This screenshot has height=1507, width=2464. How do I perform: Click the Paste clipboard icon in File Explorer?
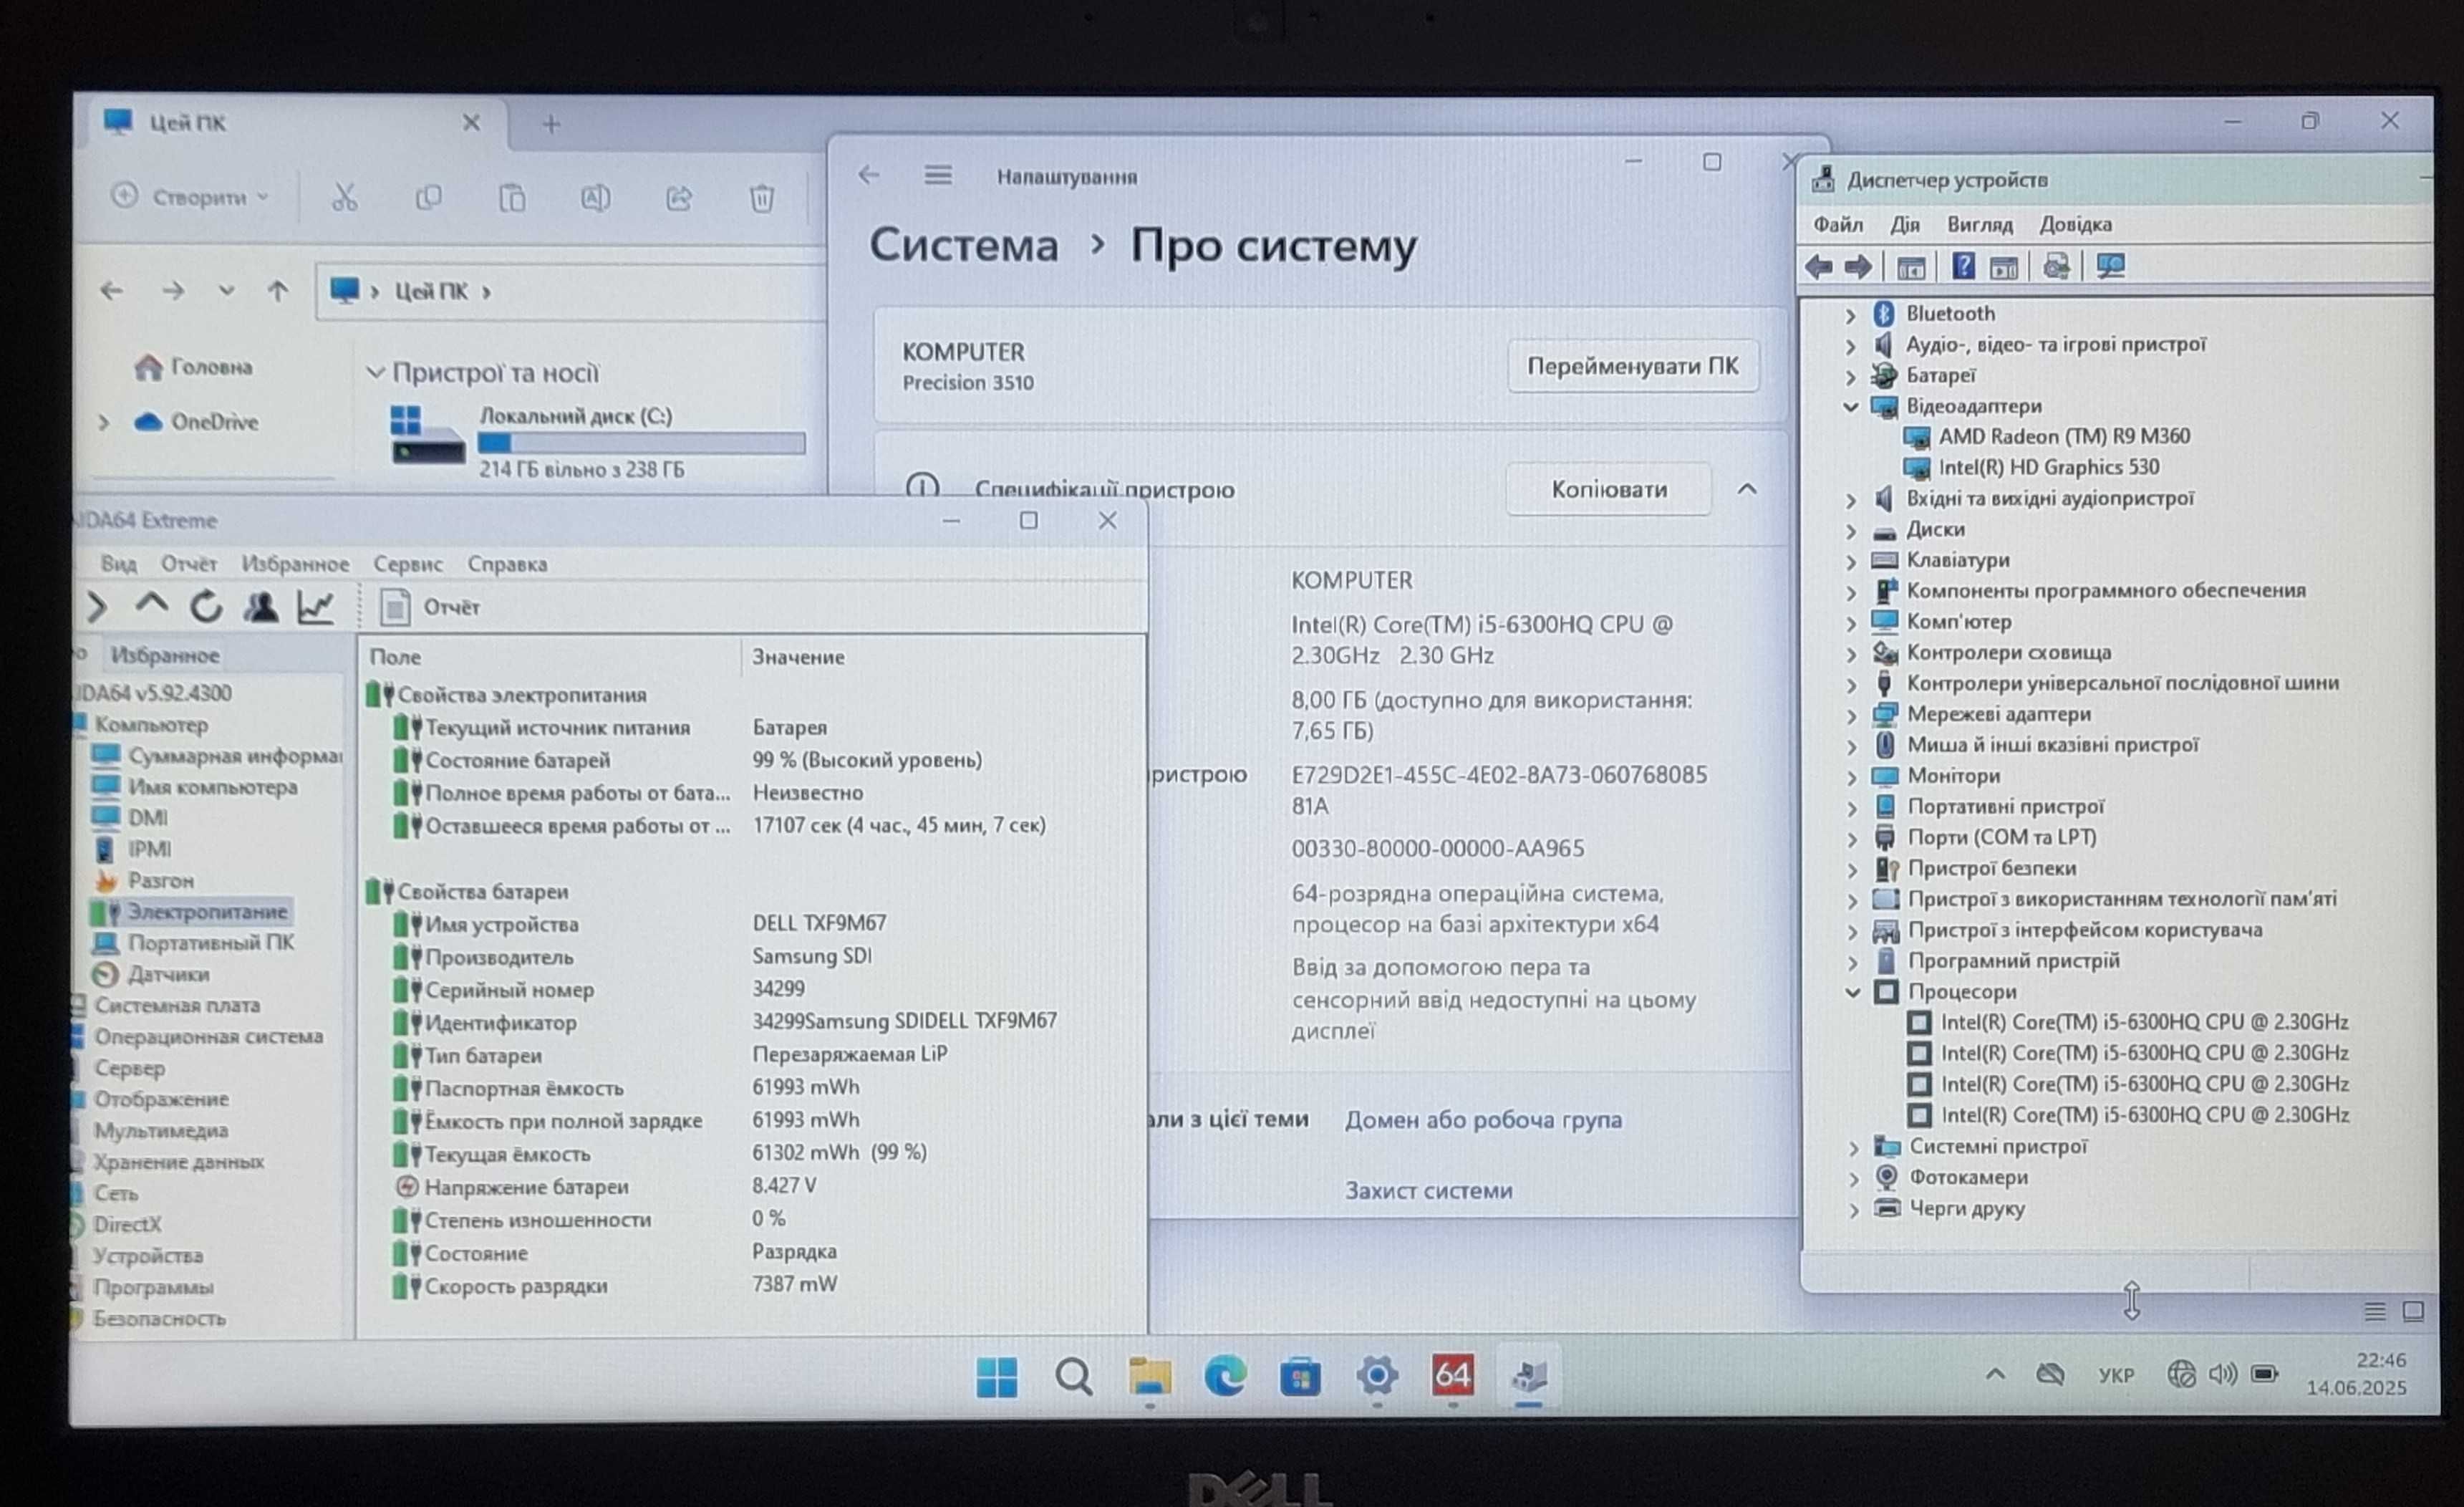coord(512,198)
